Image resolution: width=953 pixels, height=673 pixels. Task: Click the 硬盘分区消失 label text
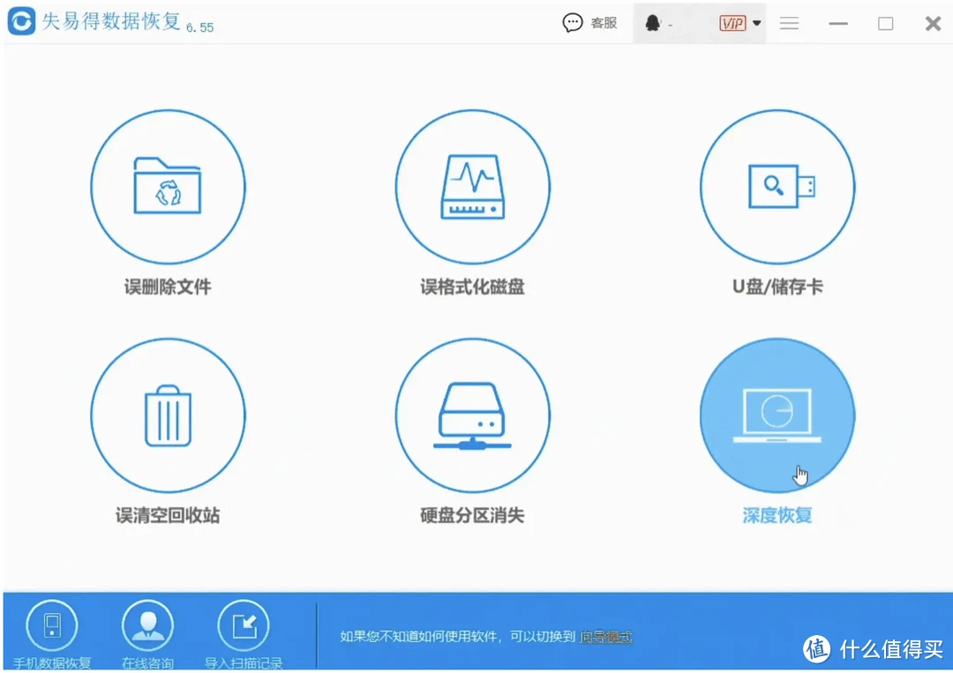[x=472, y=515]
